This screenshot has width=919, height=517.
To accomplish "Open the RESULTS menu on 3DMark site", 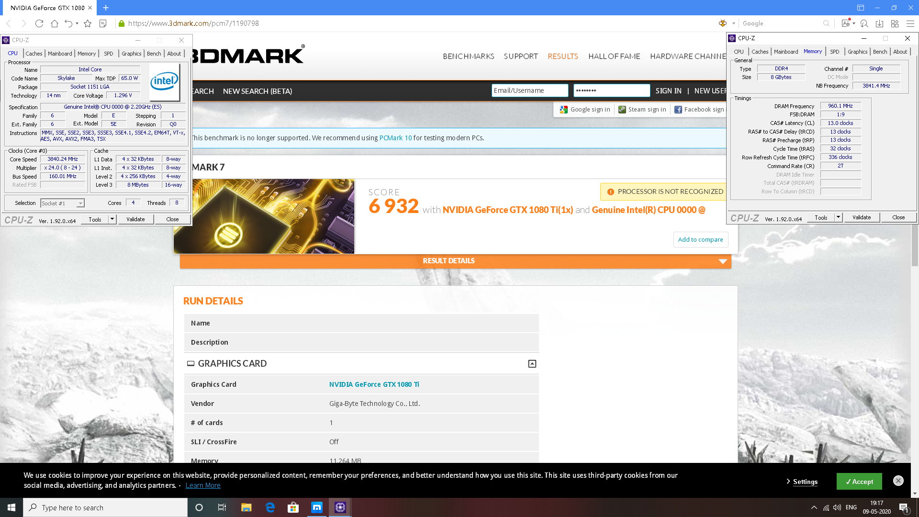I will [x=563, y=56].
